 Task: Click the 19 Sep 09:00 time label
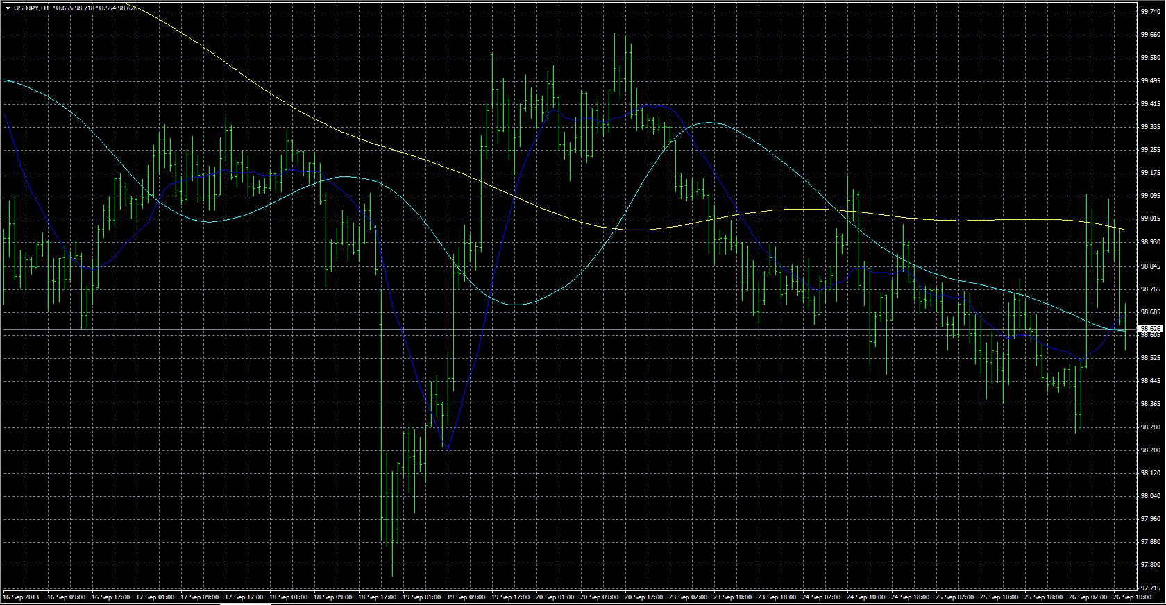[x=466, y=597]
